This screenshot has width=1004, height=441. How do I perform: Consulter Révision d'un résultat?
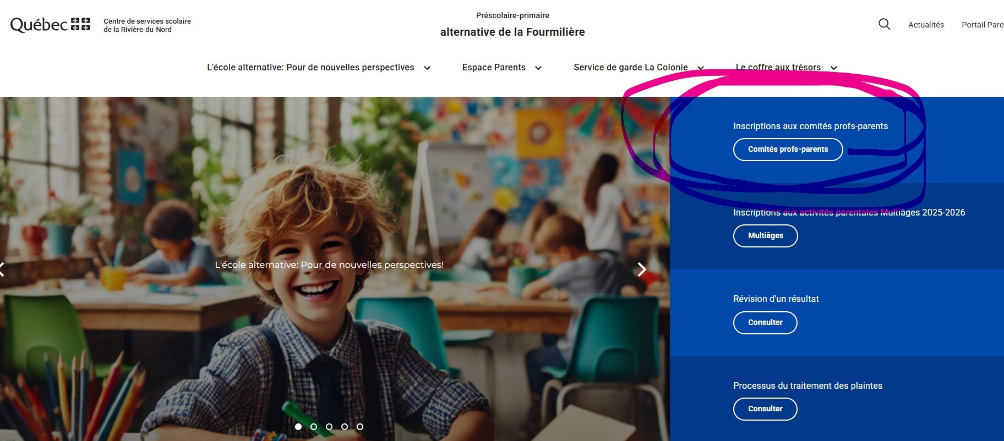coord(765,323)
